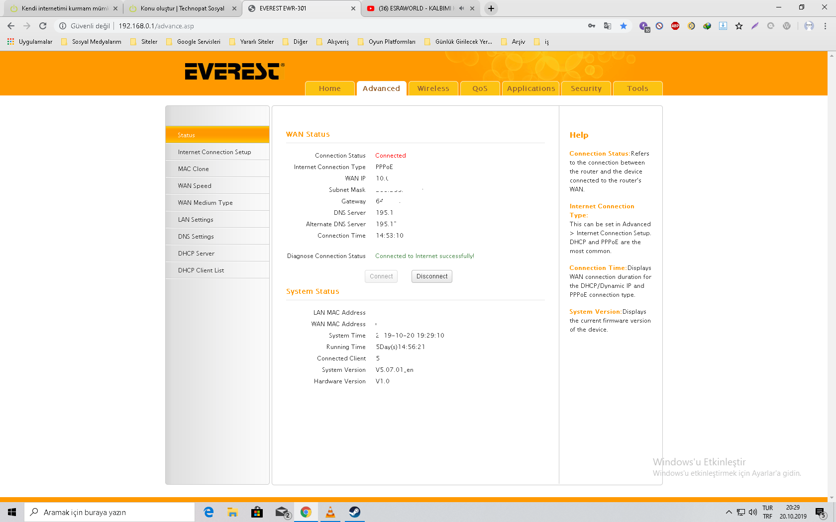This screenshot has height=522, width=836.
Task: Select the Advanced tab
Action: [381, 88]
